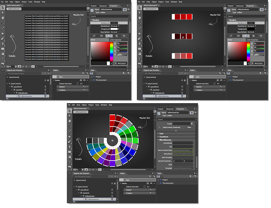
Task: Click the color eyedropper beside the swatch in top-left window
Action: point(112,63)
